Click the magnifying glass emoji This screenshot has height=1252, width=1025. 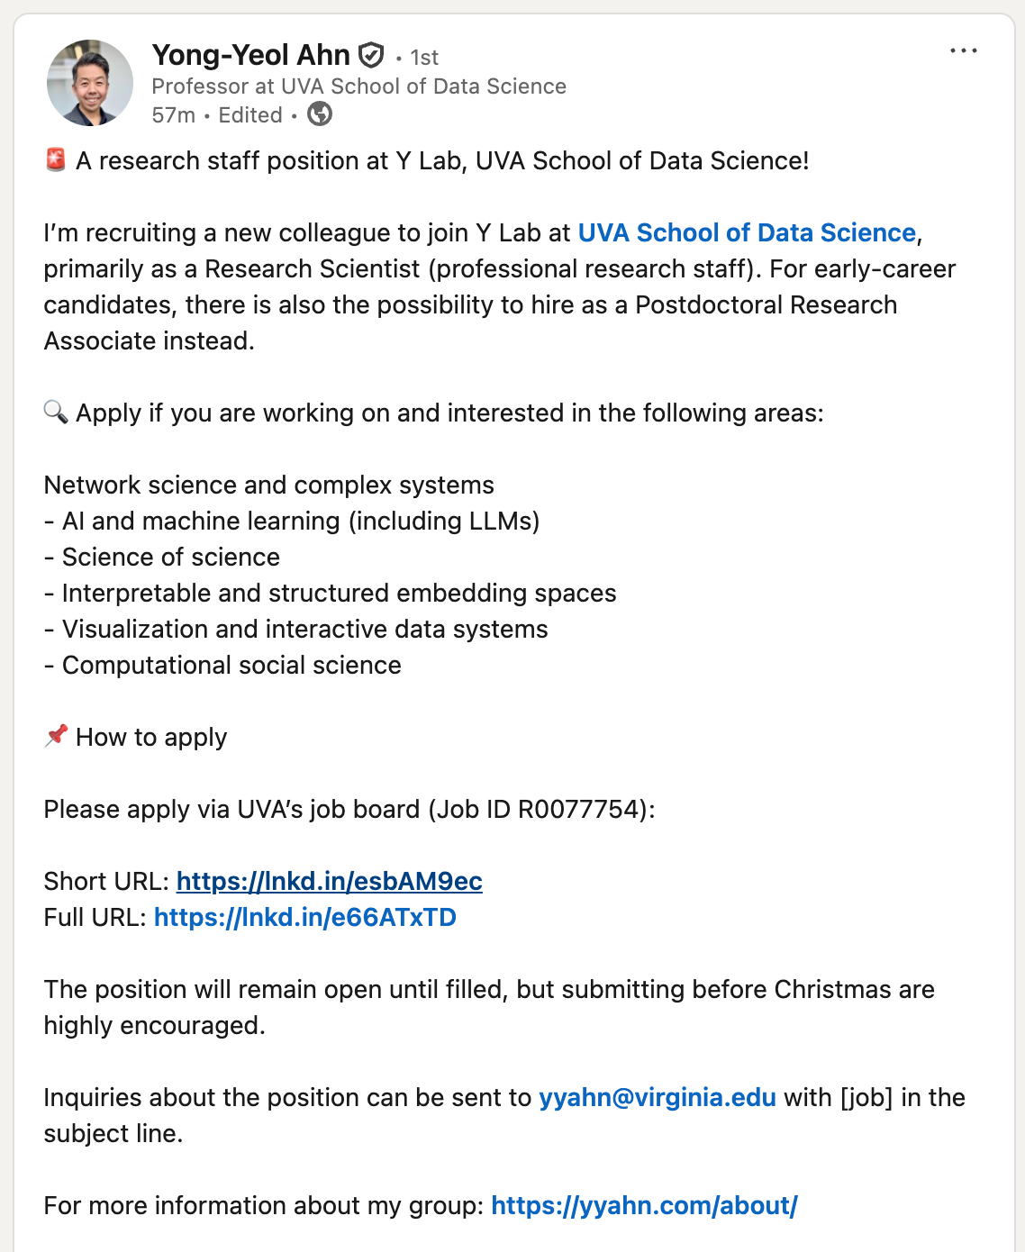point(56,413)
